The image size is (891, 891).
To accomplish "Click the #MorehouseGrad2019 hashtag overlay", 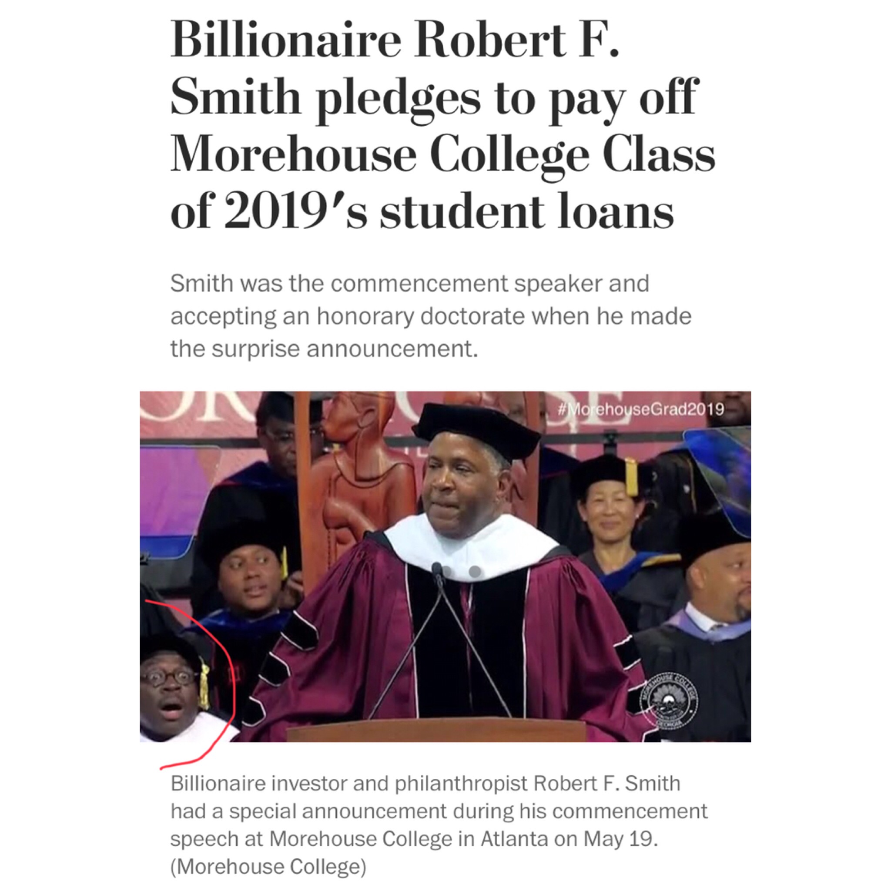I will [640, 409].
